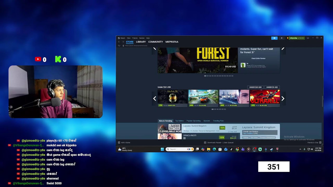Open the Halo game capsule
This screenshot has width=333, height=187.
point(172,98)
